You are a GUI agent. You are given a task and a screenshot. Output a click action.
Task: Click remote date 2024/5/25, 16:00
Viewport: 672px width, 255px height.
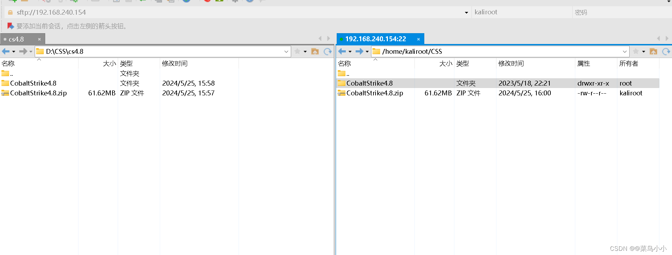[x=525, y=93]
